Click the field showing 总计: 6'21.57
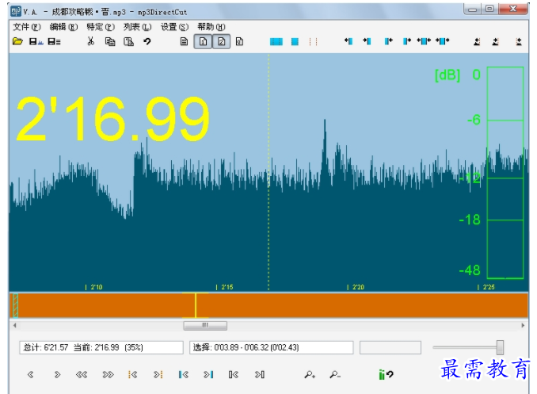The width and height of the screenshot is (537, 394). [x=101, y=347]
